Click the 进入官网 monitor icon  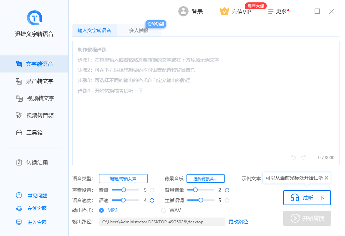click(19, 222)
